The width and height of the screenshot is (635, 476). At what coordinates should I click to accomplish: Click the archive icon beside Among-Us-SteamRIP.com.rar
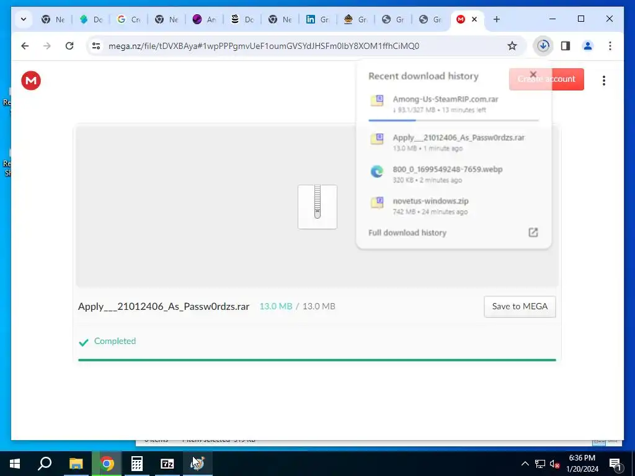click(377, 100)
